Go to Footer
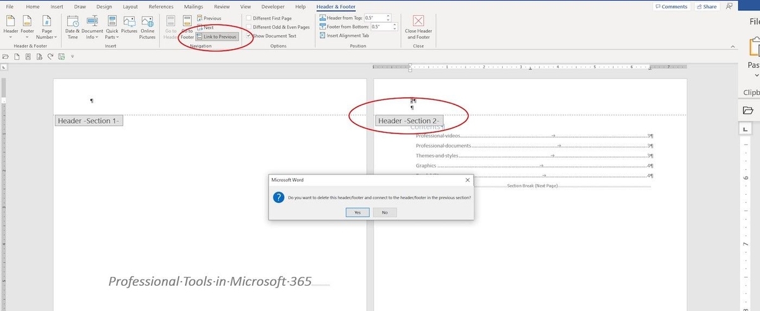The height and width of the screenshot is (311, 760). click(x=187, y=27)
